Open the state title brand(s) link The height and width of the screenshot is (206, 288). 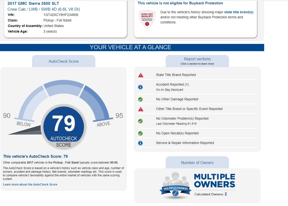click(x=239, y=12)
